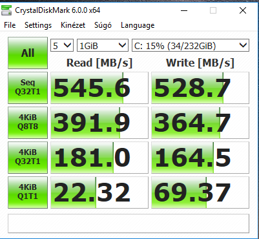Click the 4KiB Q8T8 read value 391.9
Screen dimensions: 259x239
(x=99, y=123)
